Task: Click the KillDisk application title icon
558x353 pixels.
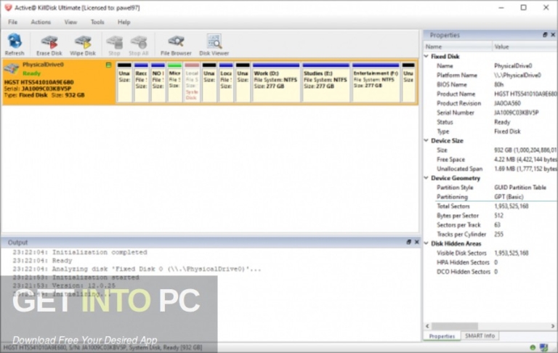Action: [x=8, y=7]
